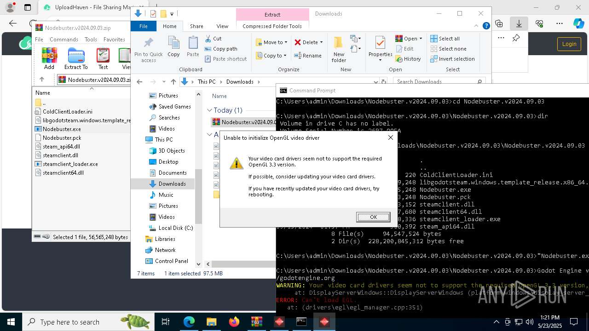Image resolution: width=589 pixels, height=331 pixels.
Task: Close the OpenGL video driver dialog
Action: (x=391, y=137)
